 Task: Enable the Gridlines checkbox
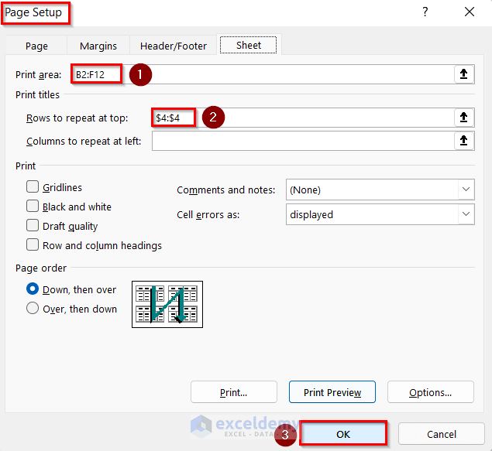coord(33,186)
